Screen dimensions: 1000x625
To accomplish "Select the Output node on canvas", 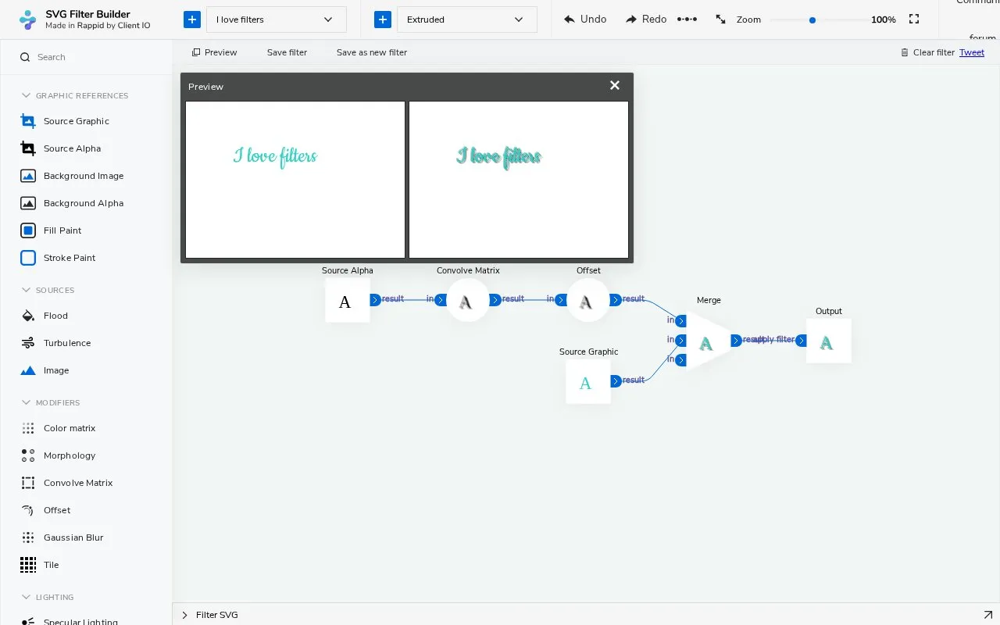I will (x=828, y=341).
